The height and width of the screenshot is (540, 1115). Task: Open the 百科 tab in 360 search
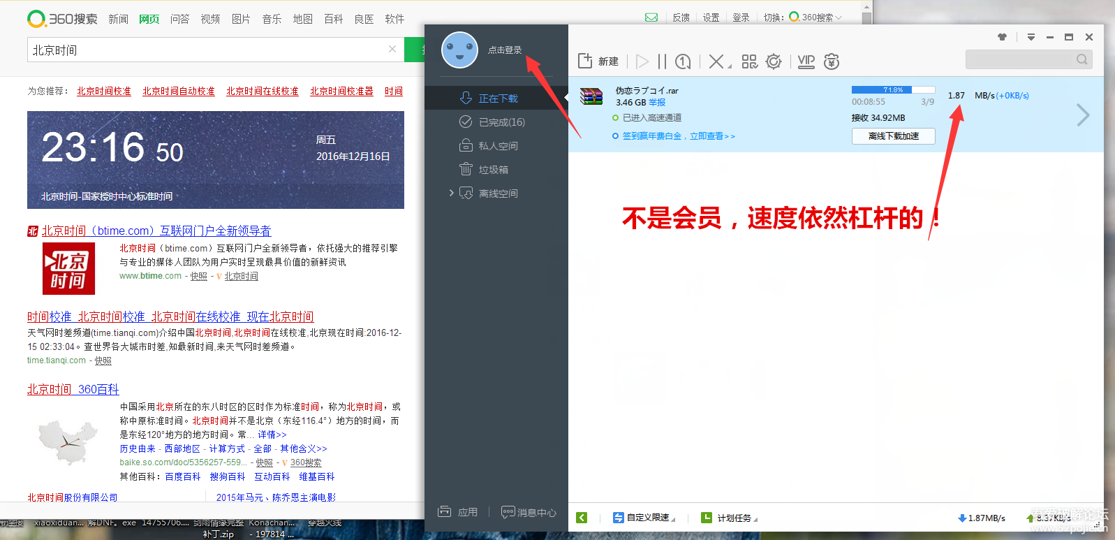pos(333,19)
